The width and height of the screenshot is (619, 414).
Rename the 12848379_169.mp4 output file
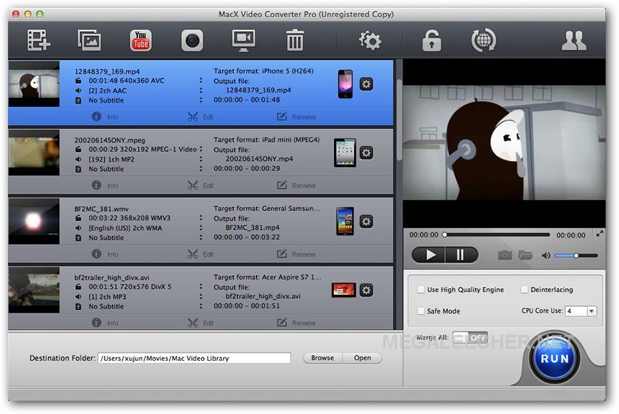(x=297, y=116)
